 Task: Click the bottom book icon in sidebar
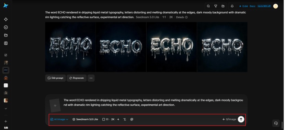(x=6, y=128)
